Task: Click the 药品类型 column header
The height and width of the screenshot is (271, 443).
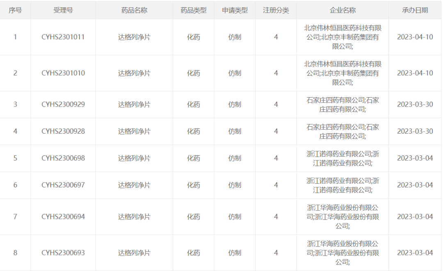Action: pos(194,10)
